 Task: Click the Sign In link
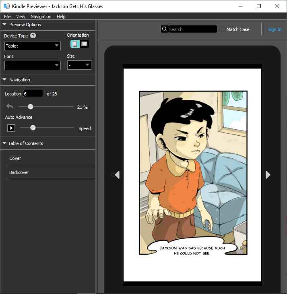click(275, 29)
